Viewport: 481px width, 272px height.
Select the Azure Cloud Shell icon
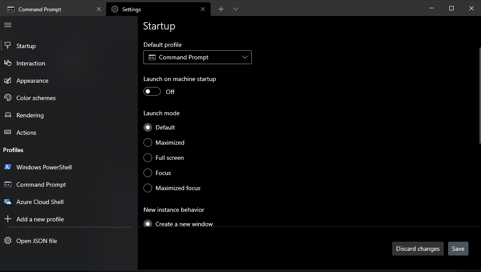[x=8, y=201]
